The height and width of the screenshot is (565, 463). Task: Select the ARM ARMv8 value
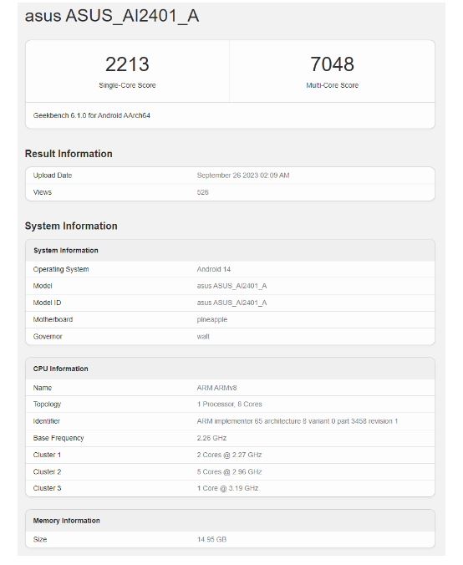tap(217, 388)
